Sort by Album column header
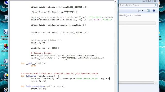 coord(138,15)
